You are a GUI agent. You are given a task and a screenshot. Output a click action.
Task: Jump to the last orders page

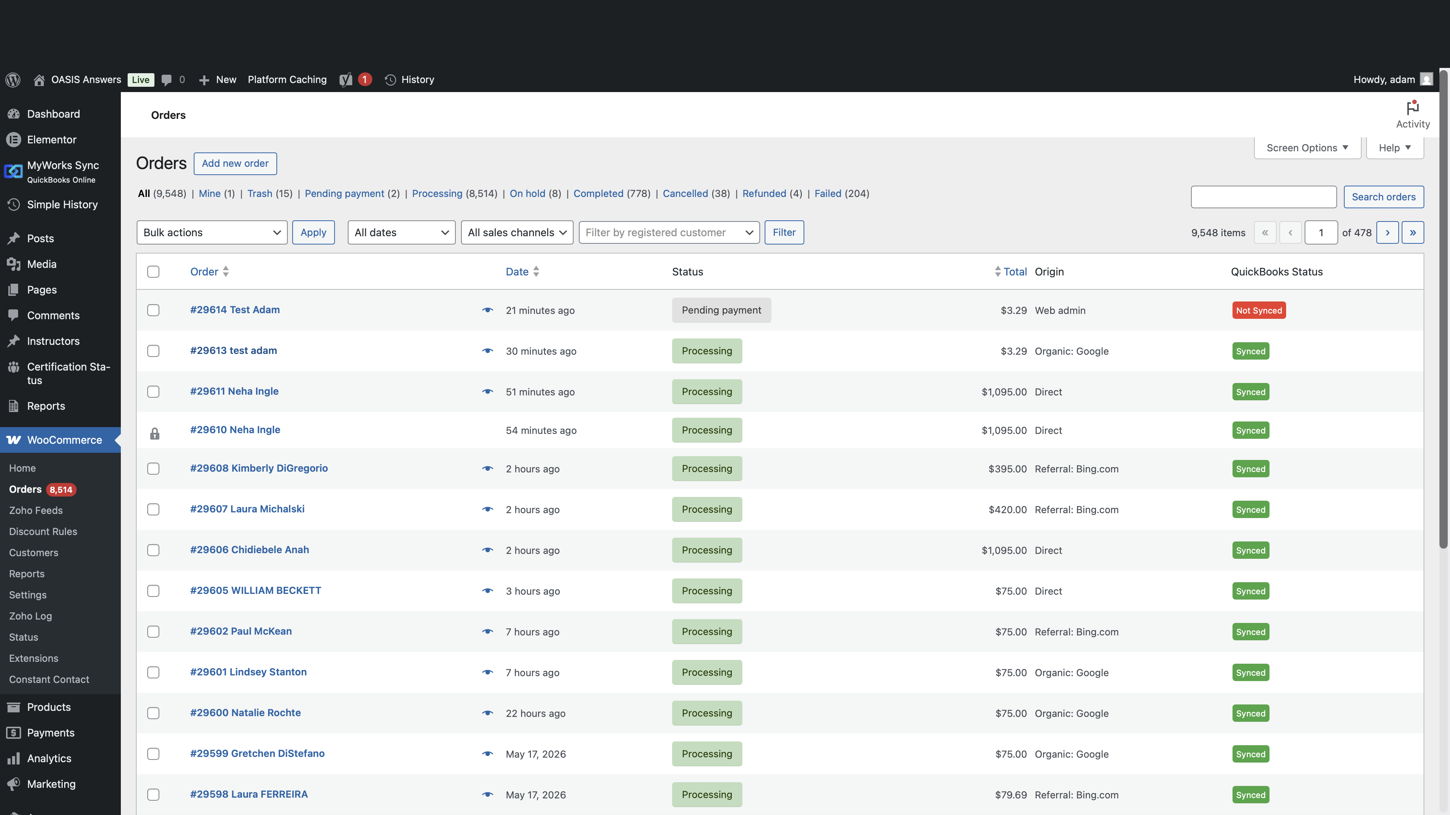(1413, 232)
